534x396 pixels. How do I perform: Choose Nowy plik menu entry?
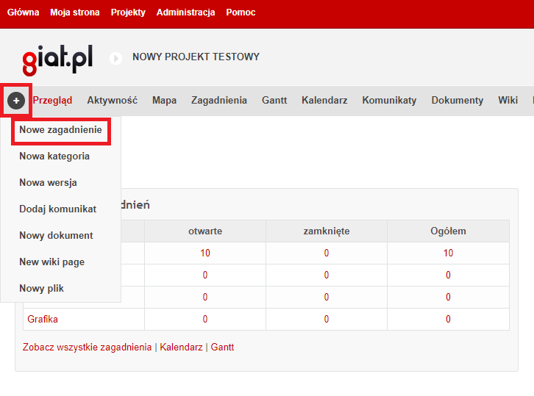41,289
